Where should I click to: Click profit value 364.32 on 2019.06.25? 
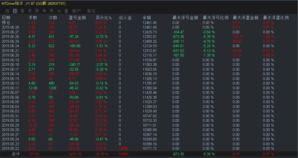74,41
